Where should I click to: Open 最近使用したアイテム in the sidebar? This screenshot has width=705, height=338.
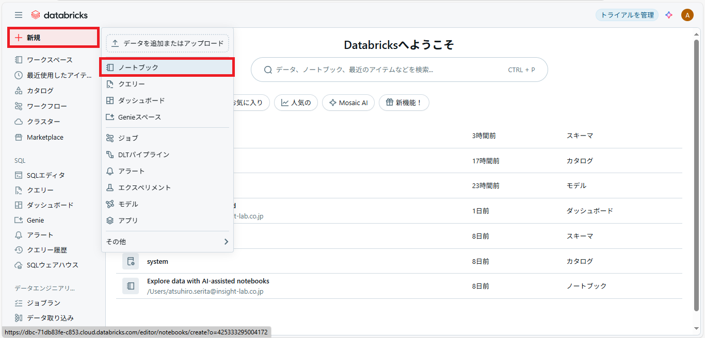54,75
